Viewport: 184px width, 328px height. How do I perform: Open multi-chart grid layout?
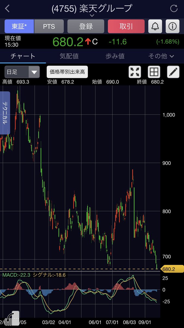pos(154,72)
